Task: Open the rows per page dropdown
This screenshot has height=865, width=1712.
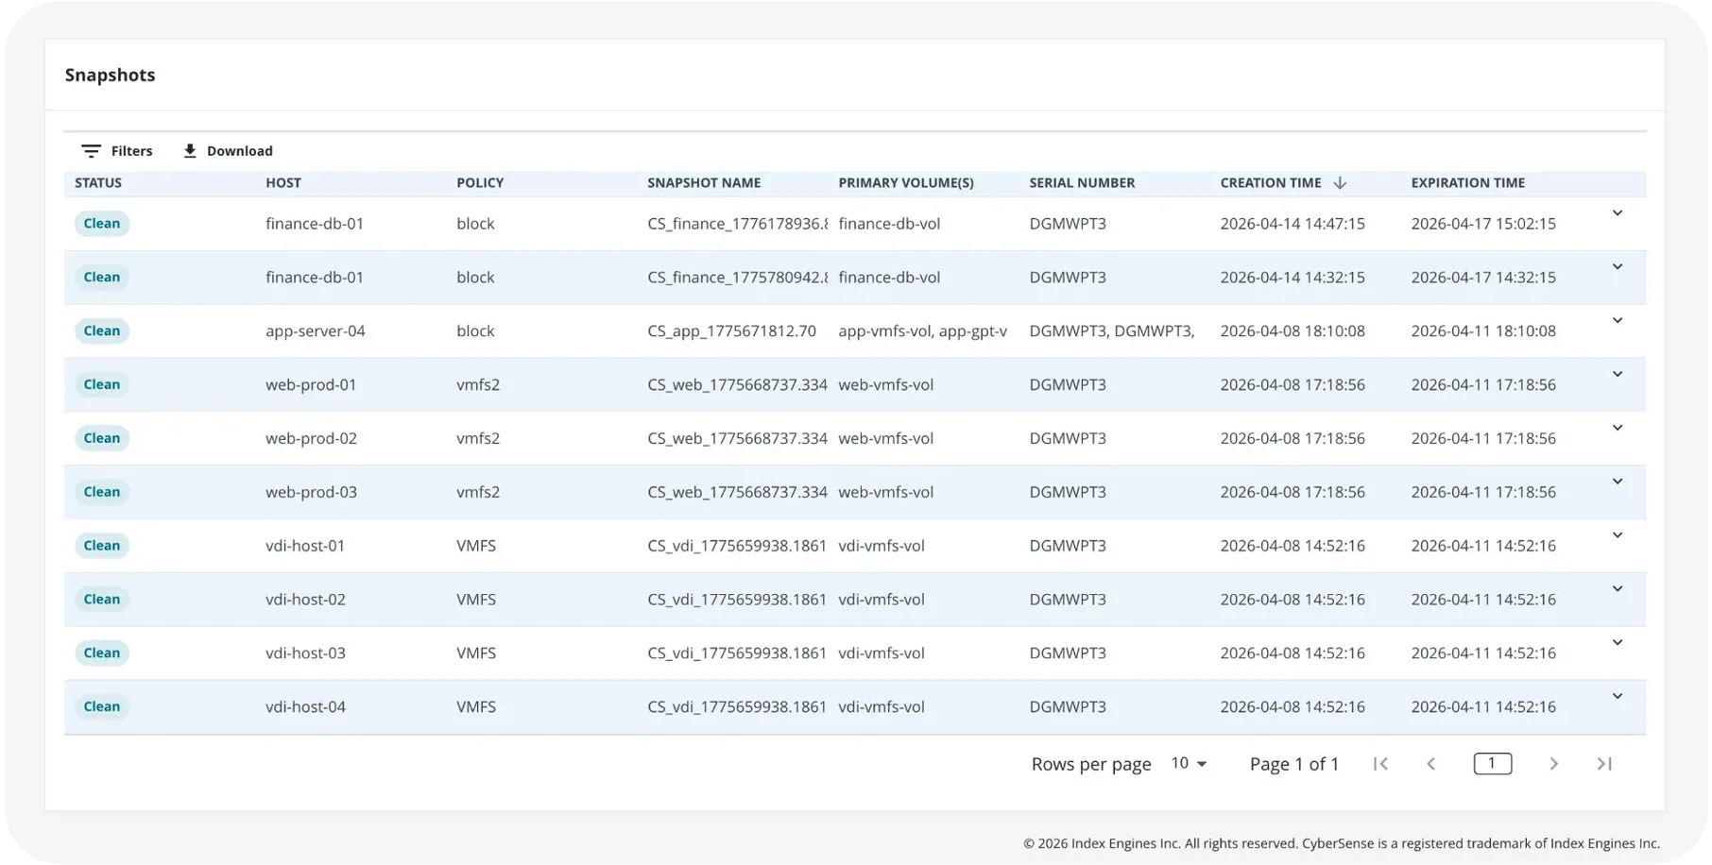Action: 1190,763
